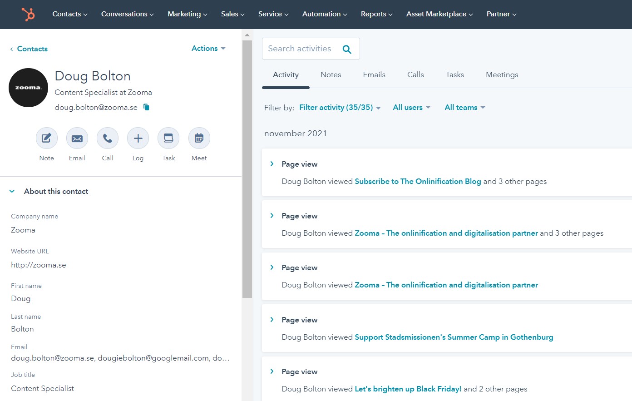The width and height of the screenshot is (632, 401).
Task: Switch to the Meetings tab
Action: (x=502, y=74)
